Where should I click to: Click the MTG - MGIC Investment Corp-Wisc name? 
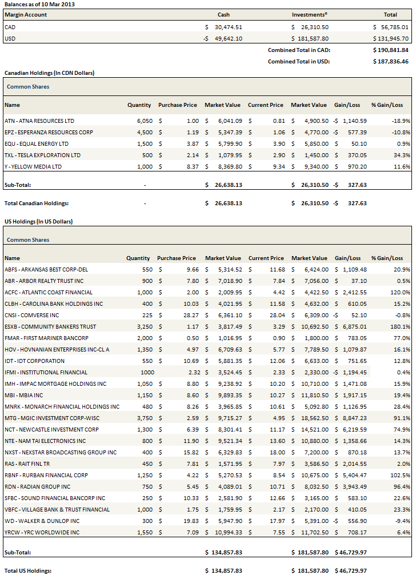51,418
